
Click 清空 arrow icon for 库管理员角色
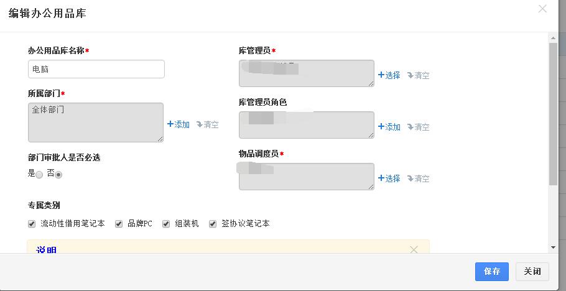coord(411,127)
